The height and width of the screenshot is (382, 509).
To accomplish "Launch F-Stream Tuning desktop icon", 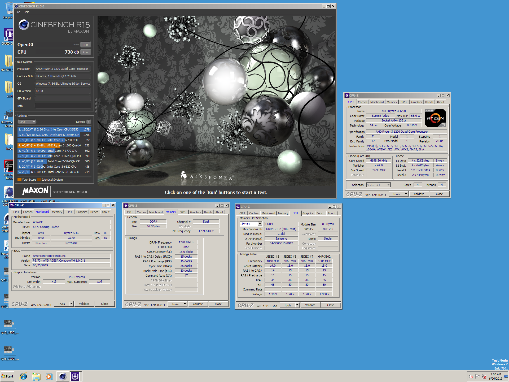I will [x=8, y=170].
